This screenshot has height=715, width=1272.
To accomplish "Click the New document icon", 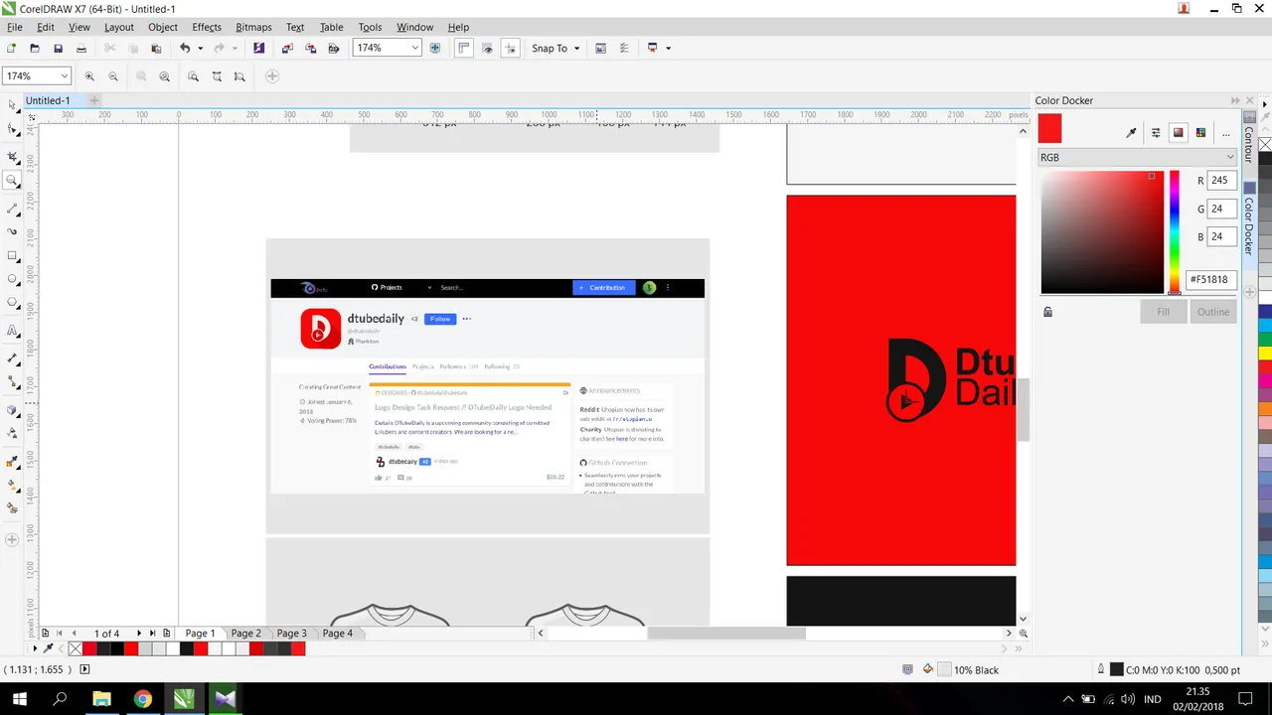I will pos(11,48).
